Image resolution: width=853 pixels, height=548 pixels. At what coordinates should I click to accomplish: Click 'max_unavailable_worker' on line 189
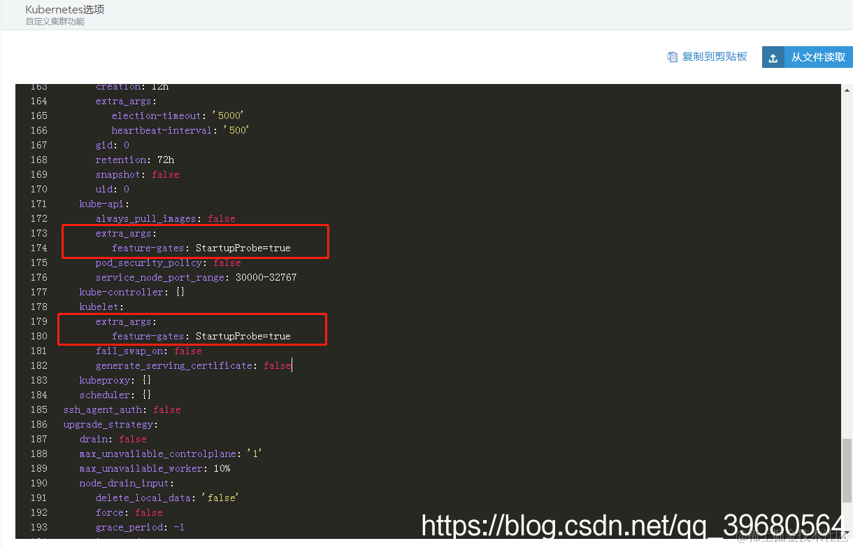(141, 468)
